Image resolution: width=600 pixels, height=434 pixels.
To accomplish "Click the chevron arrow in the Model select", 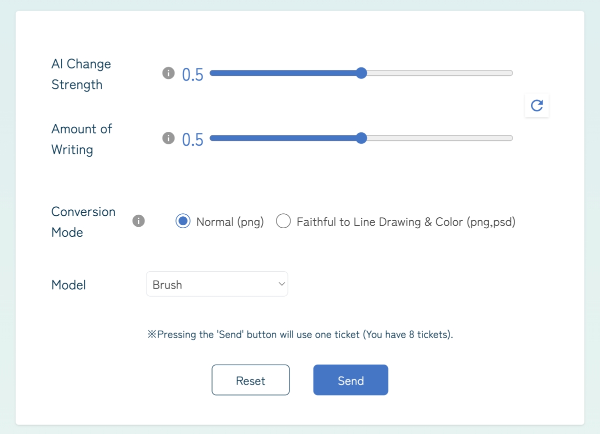I will (x=281, y=284).
